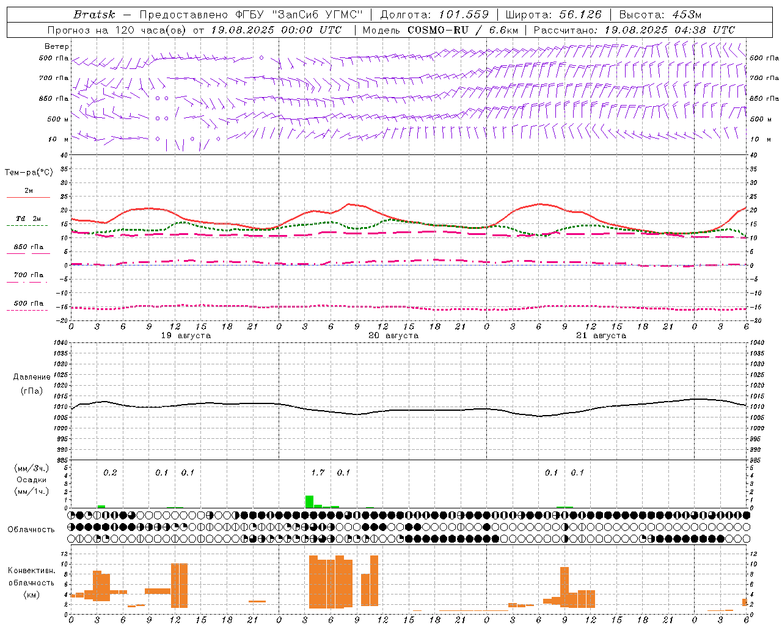Click the 21 августа date label
The width and height of the screenshot is (782, 625).
(x=601, y=336)
